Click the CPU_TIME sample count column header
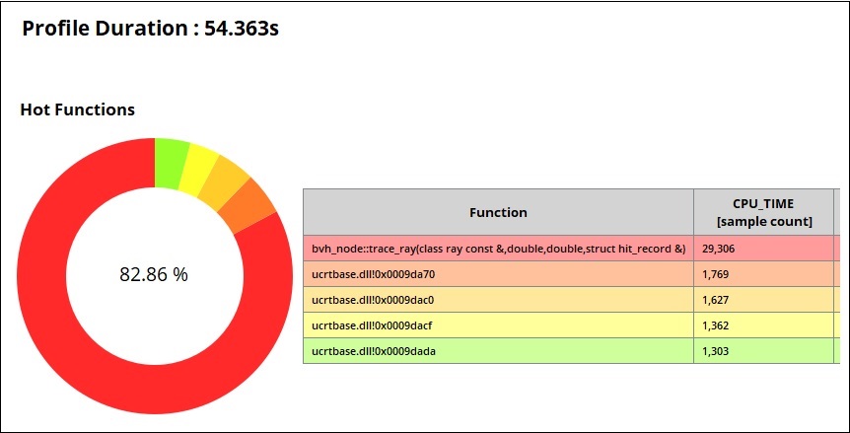 [x=764, y=212]
